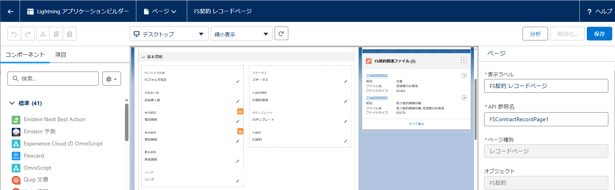Click the FS契約関連ファイル related list icon
The height and width of the screenshot is (190, 615).
[369, 61]
